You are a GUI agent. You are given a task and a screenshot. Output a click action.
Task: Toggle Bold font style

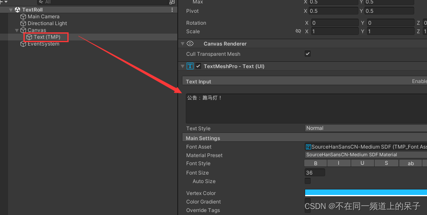(316, 163)
